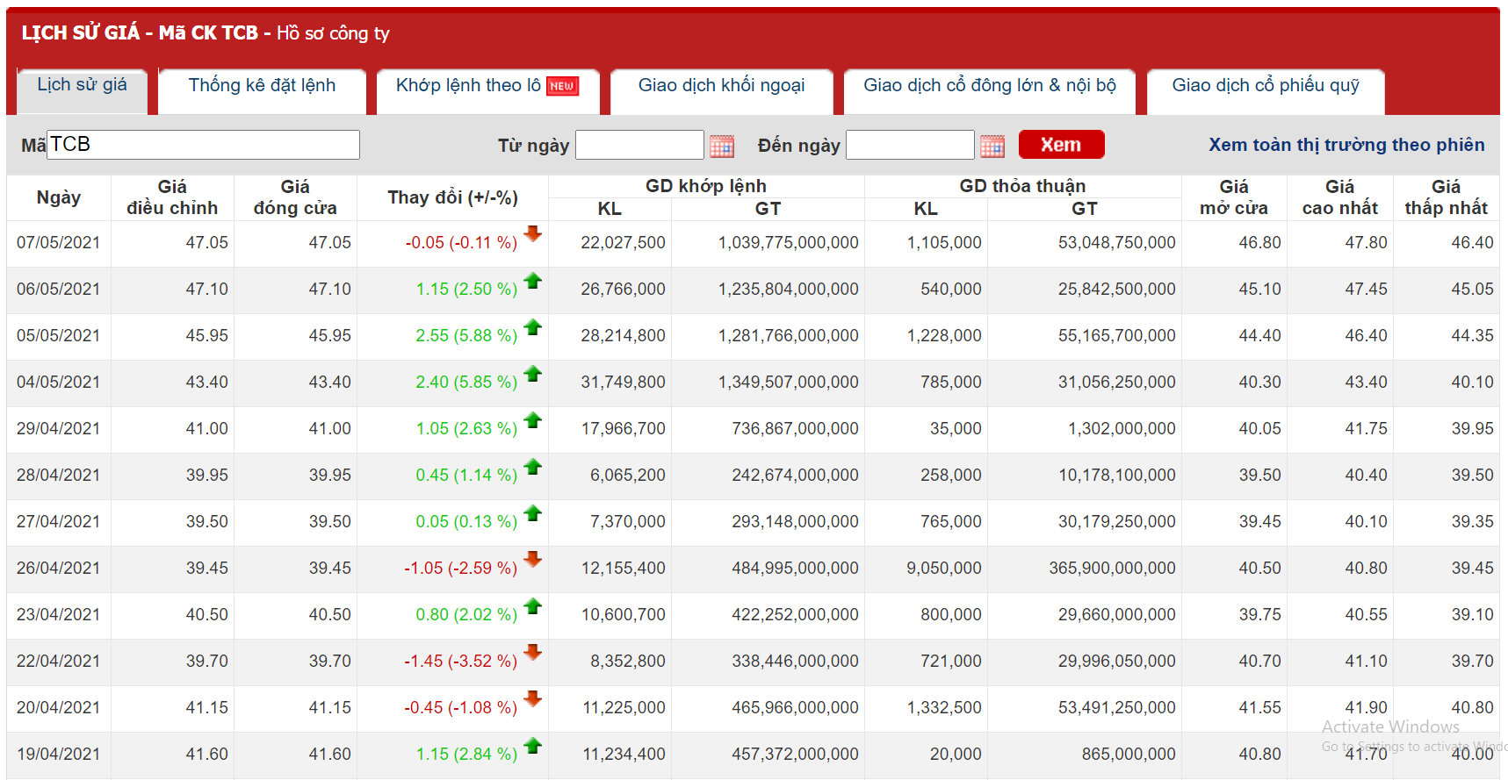Select 'Khớp lệnh theo lô' tab
This screenshot has height=780, width=1508.
pos(467,85)
